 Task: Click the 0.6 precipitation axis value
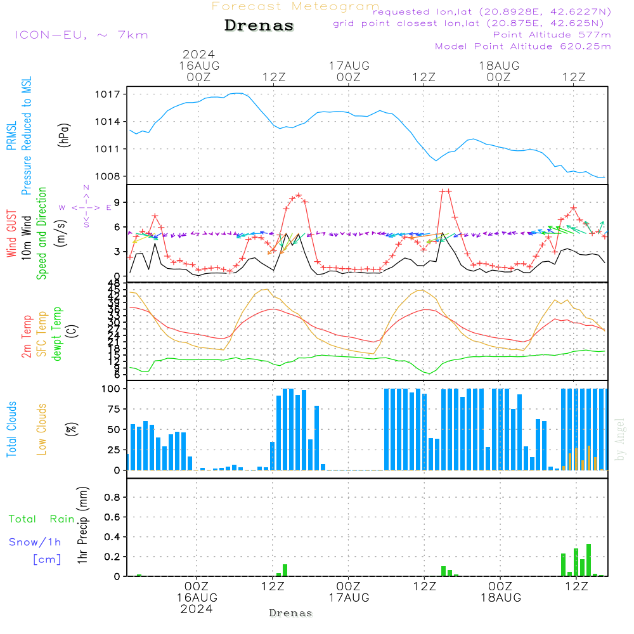[x=112, y=517]
